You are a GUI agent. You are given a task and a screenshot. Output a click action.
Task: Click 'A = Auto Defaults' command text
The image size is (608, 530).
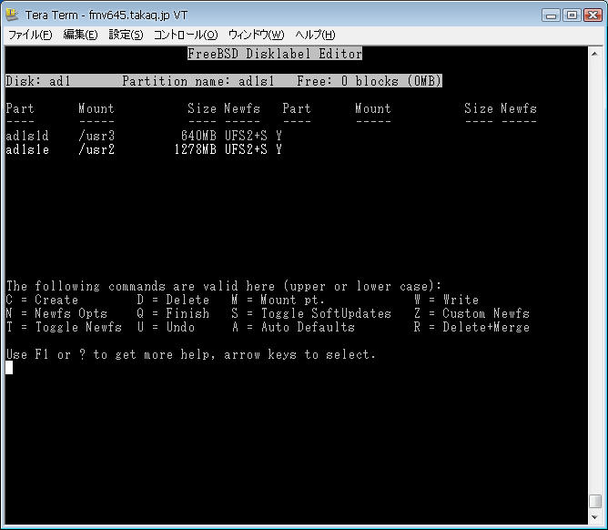(293, 327)
